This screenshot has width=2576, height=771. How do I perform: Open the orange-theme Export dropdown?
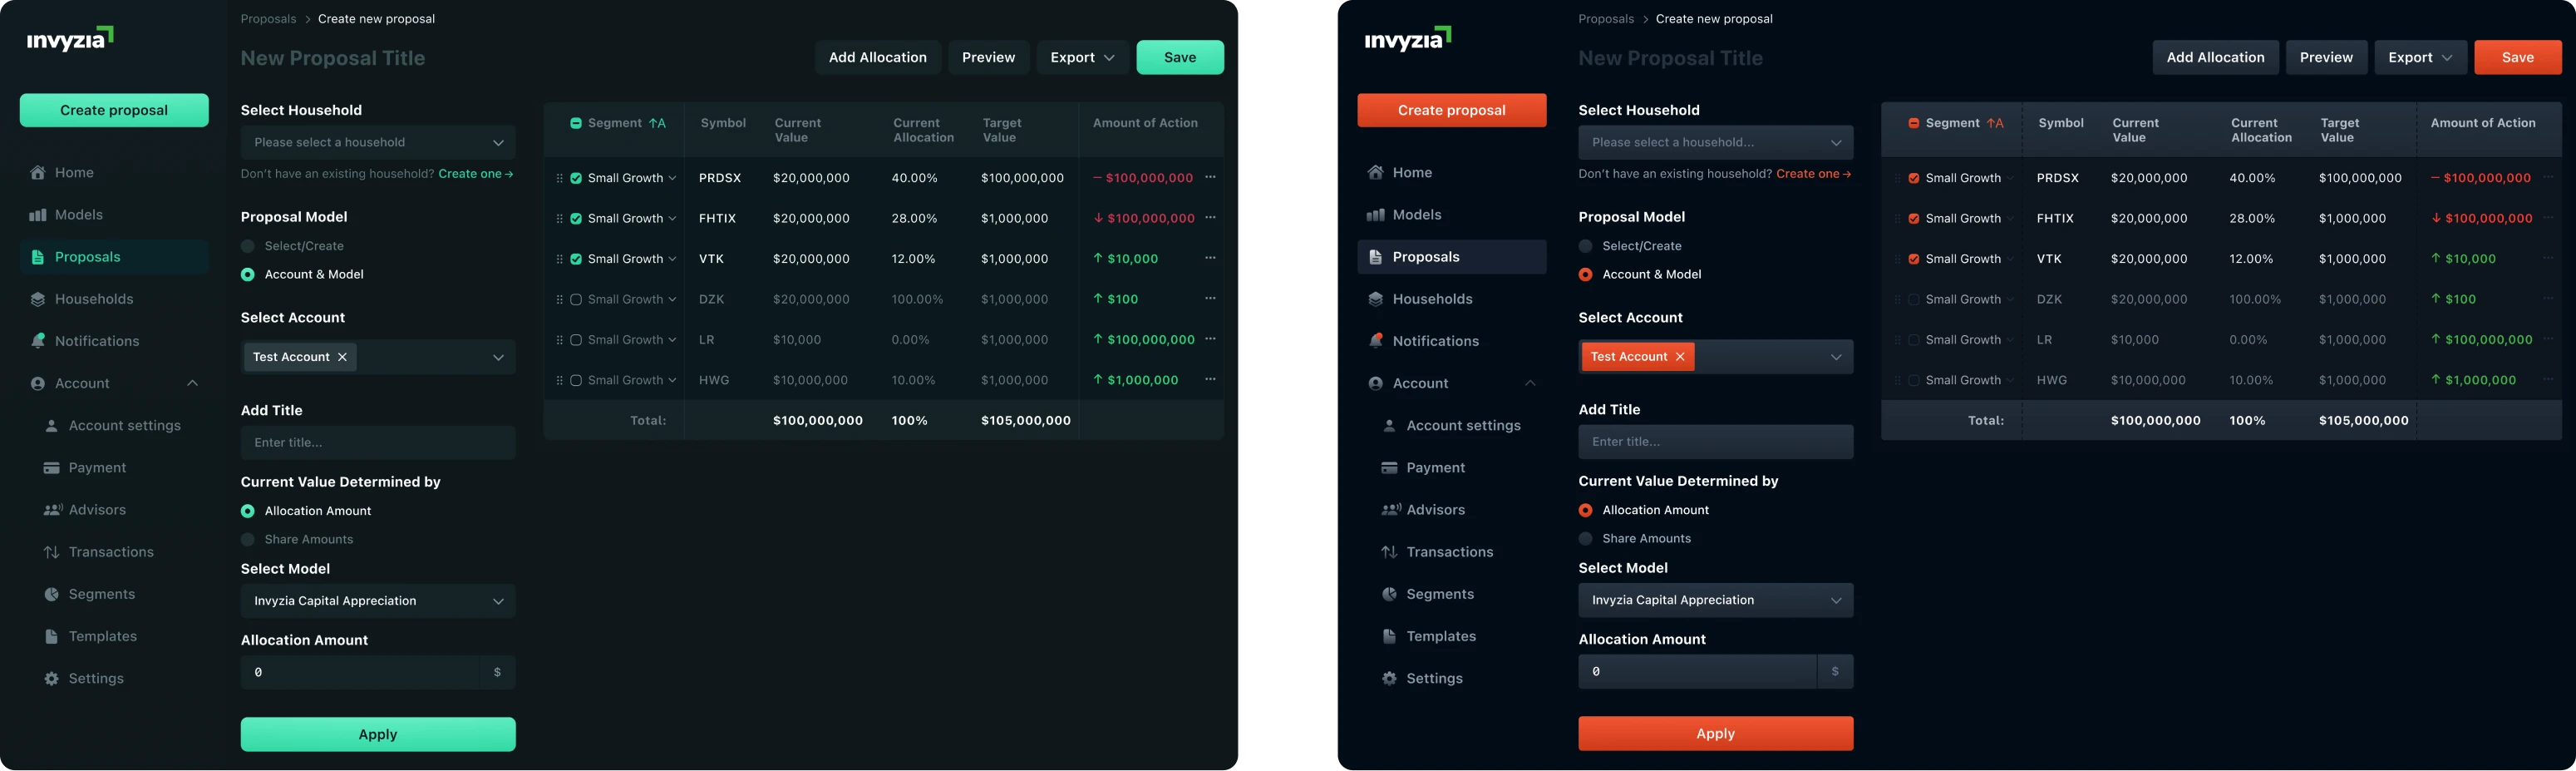pyautogui.click(x=2421, y=57)
